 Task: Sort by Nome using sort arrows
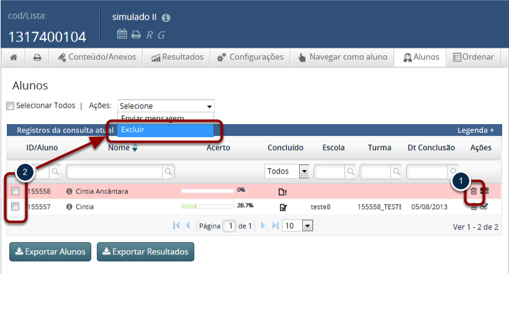(135, 148)
